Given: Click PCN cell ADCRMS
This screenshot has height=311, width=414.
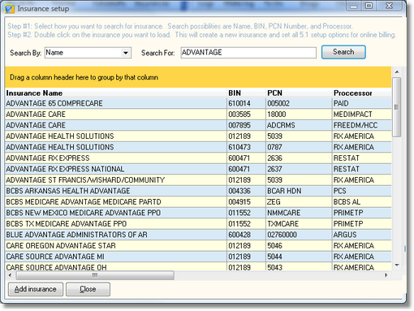Looking at the screenshot, I should (299, 125).
